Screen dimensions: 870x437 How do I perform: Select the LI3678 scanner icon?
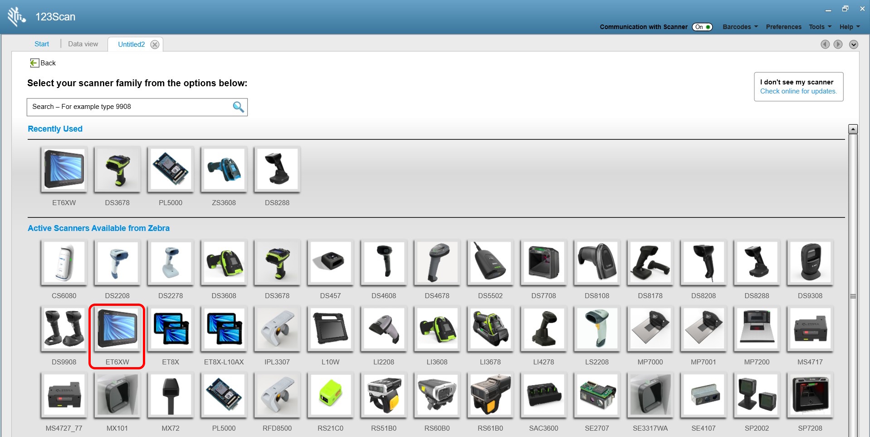click(490, 329)
